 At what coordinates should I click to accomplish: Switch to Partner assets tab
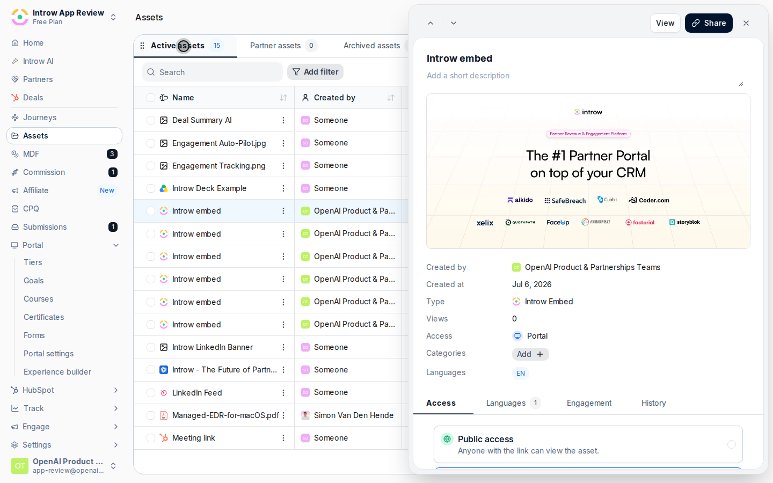(283, 46)
